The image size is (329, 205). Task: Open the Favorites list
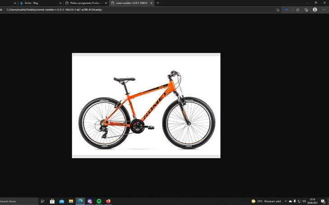click(x=297, y=9)
